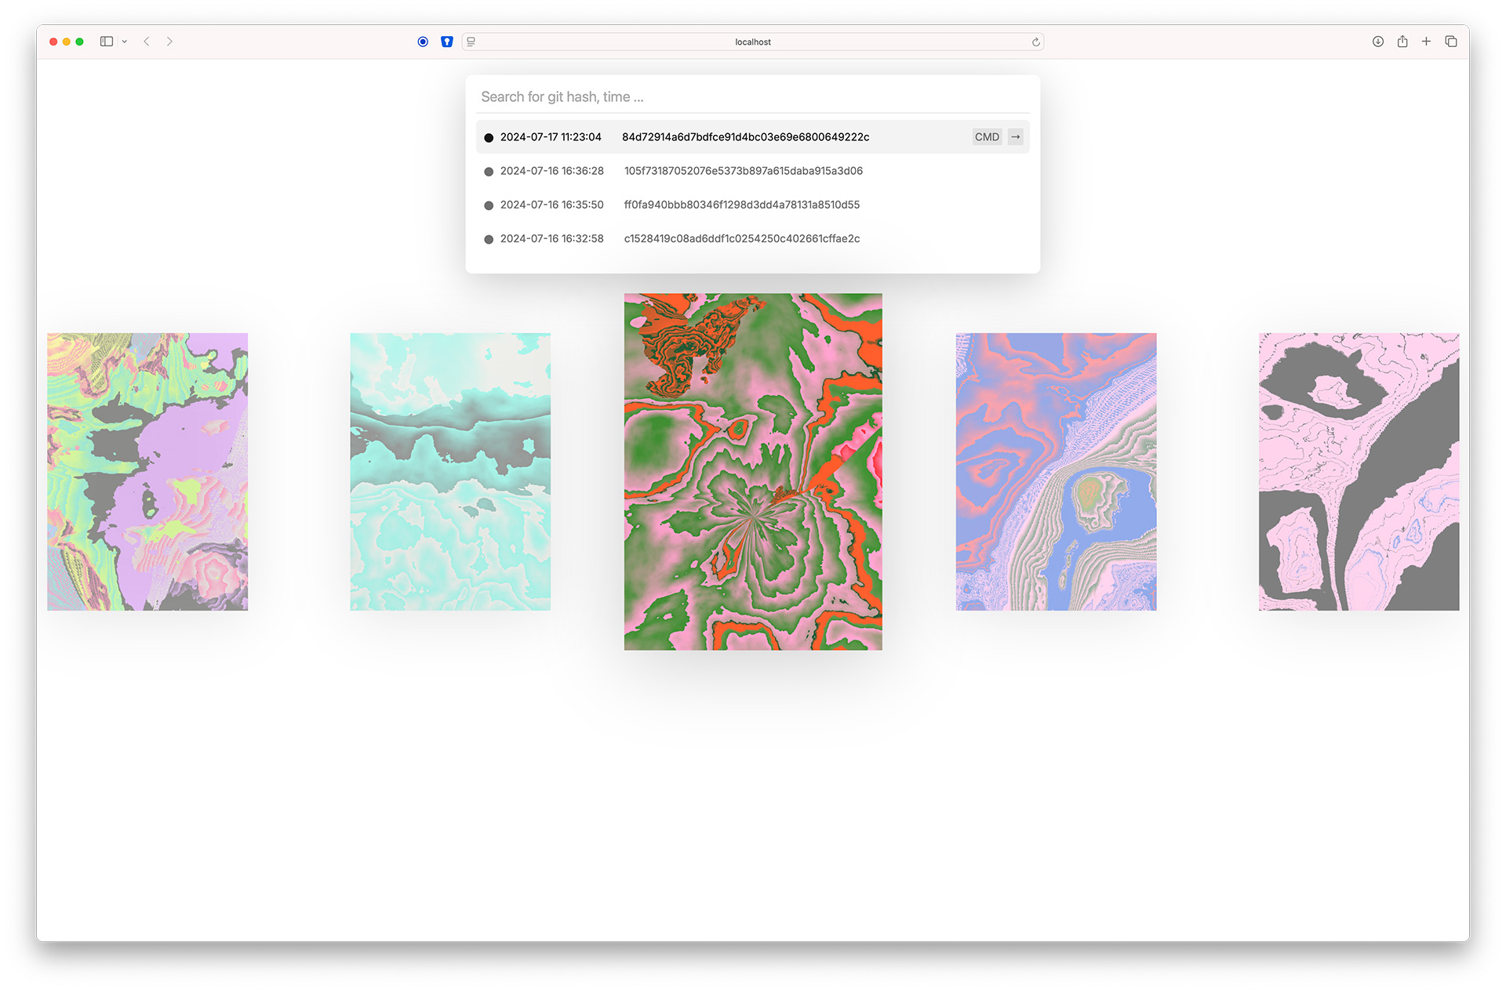
Task: Reload the localhost page
Action: (1035, 42)
